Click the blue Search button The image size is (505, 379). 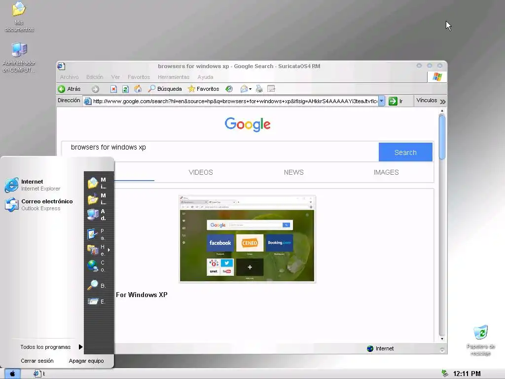[x=405, y=152]
